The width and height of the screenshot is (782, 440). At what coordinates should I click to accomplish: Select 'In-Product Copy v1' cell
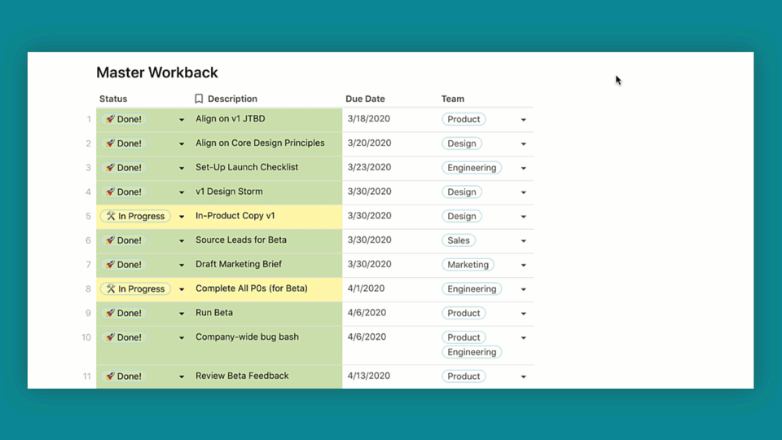267,217
